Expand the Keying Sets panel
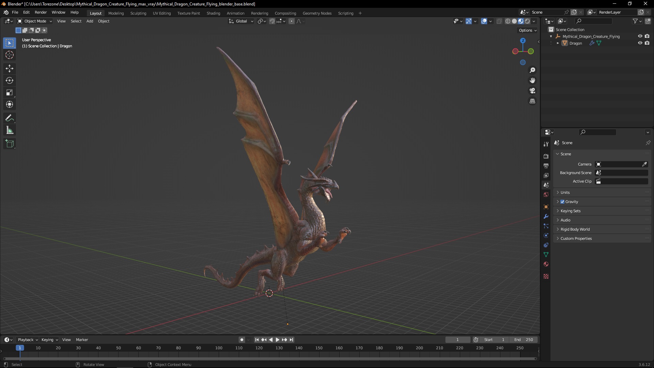654x368 pixels. tap(602, 211)
